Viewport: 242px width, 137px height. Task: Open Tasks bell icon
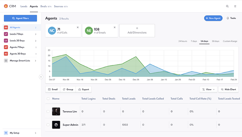tap(228, 18)
